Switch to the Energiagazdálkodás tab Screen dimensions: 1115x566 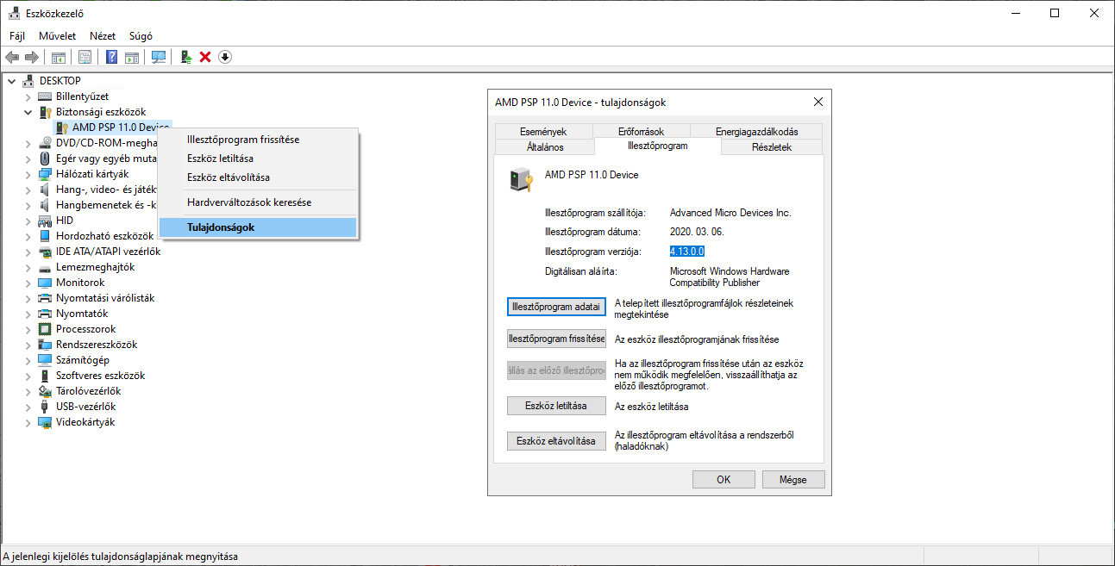[756, 132]
